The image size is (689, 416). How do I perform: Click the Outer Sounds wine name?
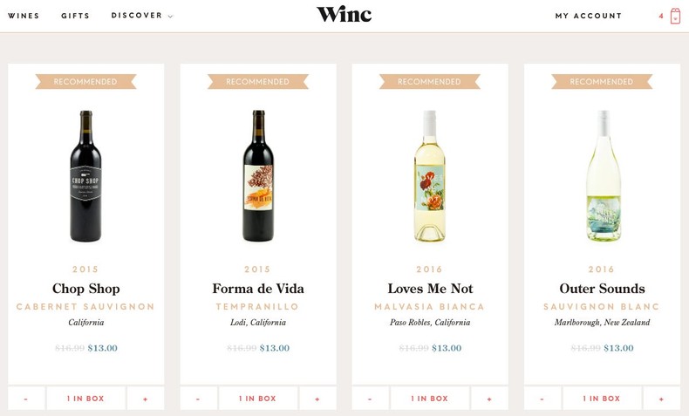point(602,289)
